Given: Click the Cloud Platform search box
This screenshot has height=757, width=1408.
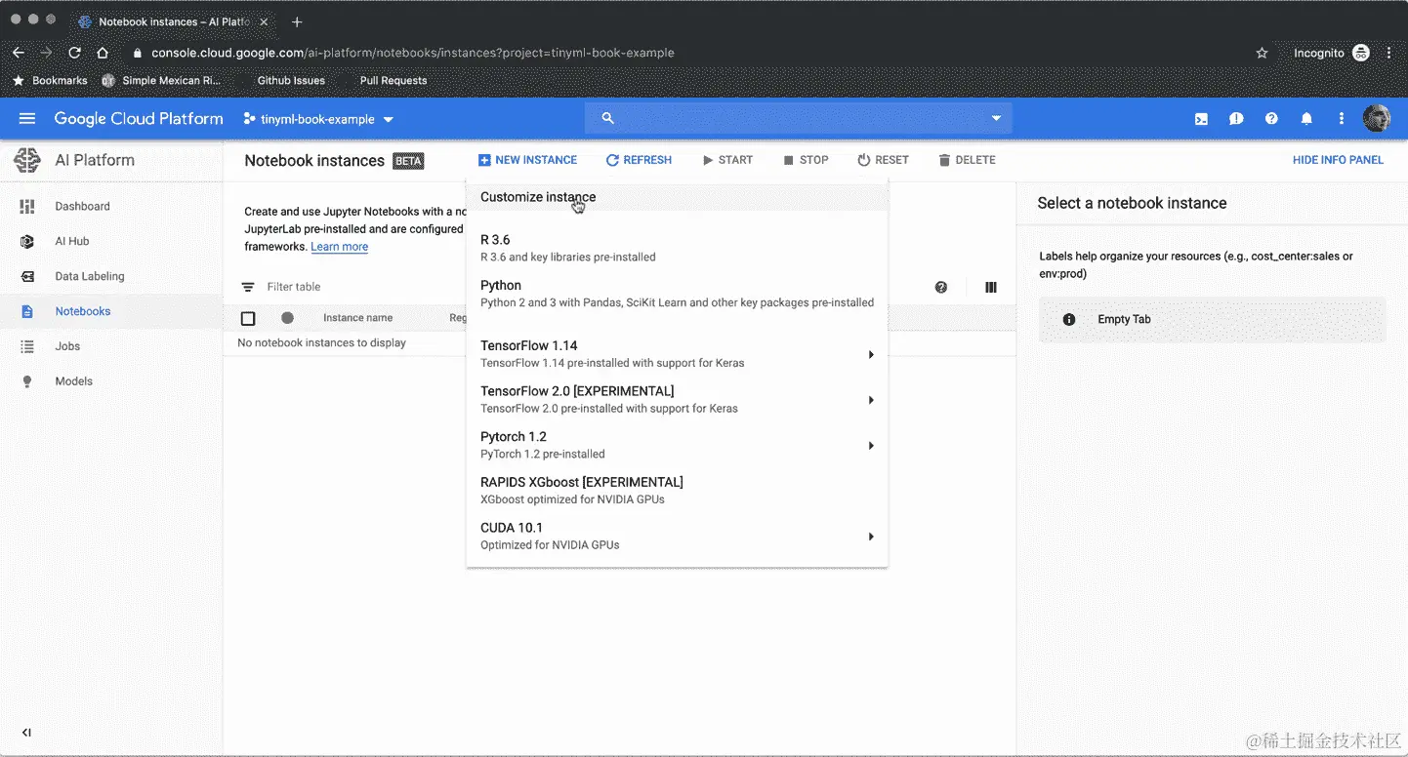Looking at the screenshot, I should [799, 118].
